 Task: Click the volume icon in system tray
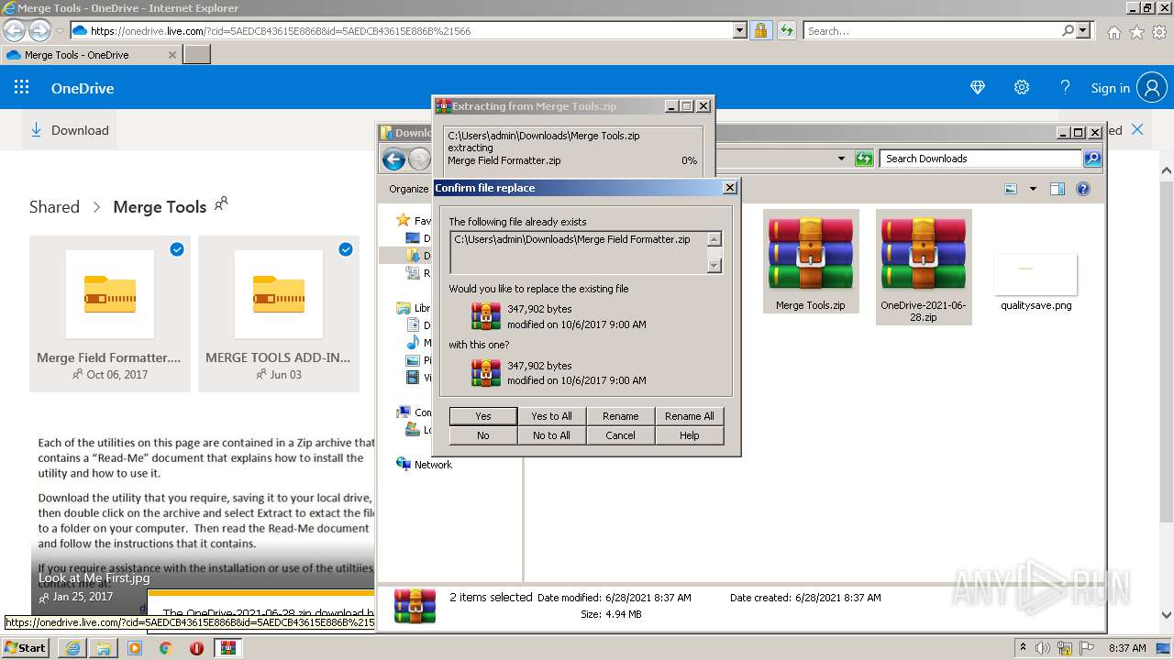click(1044, 648)
